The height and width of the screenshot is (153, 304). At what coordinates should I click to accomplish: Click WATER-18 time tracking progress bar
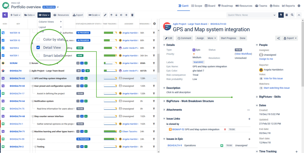[x=110, y=33]
